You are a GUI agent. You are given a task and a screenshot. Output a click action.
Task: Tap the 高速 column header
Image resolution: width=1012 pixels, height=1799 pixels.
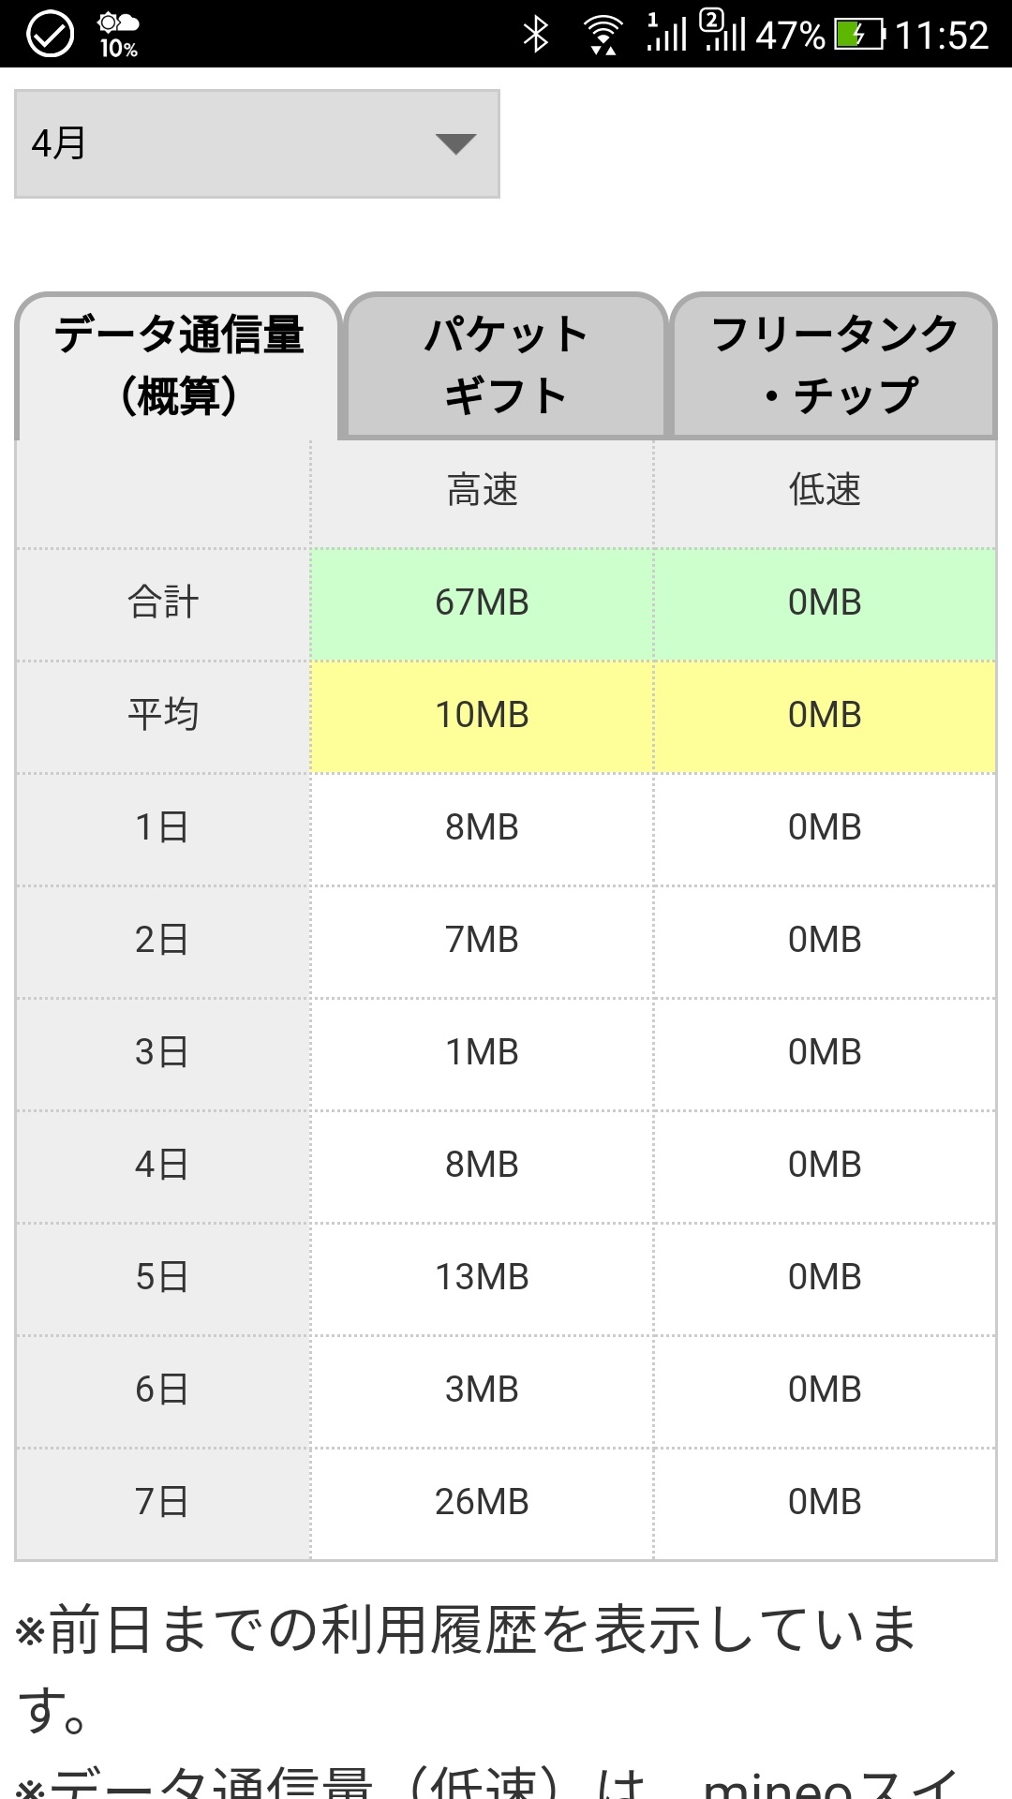(482, 491)
